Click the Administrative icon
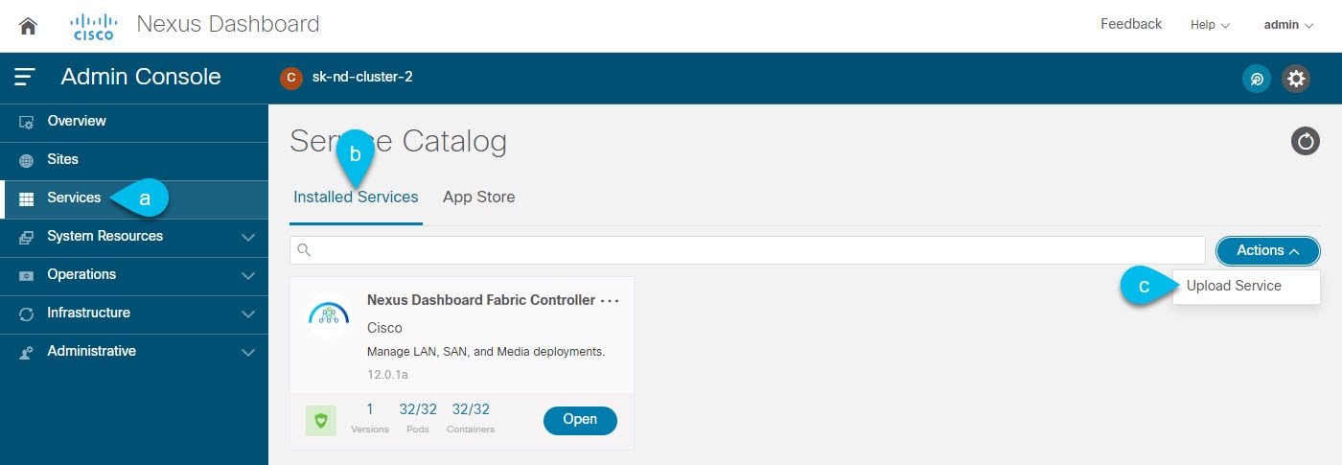The height and width of the screenshot is (465, 1342). click(27, 352)
